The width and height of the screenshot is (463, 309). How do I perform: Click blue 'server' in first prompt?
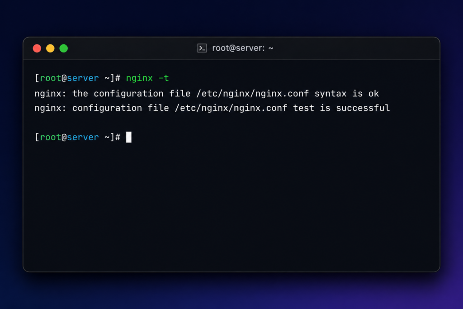coord(83,78)
